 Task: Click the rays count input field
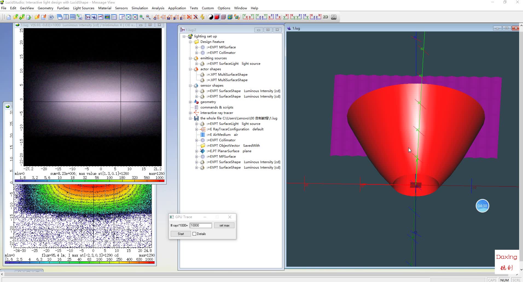point(201,225)
